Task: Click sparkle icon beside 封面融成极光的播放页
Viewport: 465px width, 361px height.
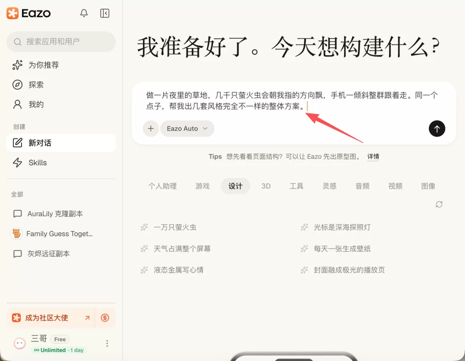Action: 304,270
